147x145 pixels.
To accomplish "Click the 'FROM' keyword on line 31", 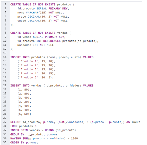I will [14, 126].
